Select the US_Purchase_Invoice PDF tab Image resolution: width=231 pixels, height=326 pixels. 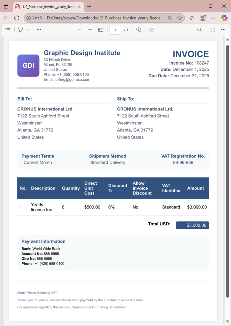pos(49,7)
